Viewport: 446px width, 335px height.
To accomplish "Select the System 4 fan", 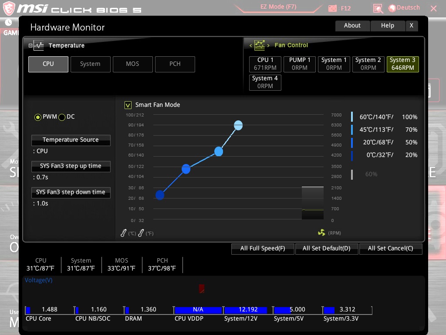I will (x=265, y=82).
